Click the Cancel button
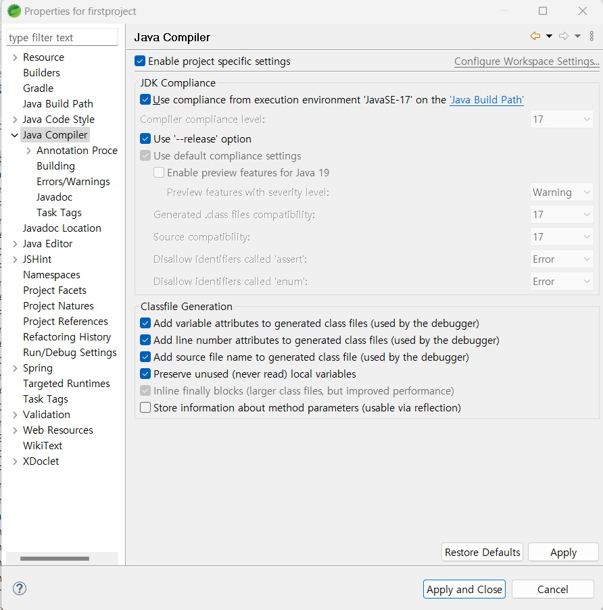Screen dimensions: 603x610 (552, 589)
